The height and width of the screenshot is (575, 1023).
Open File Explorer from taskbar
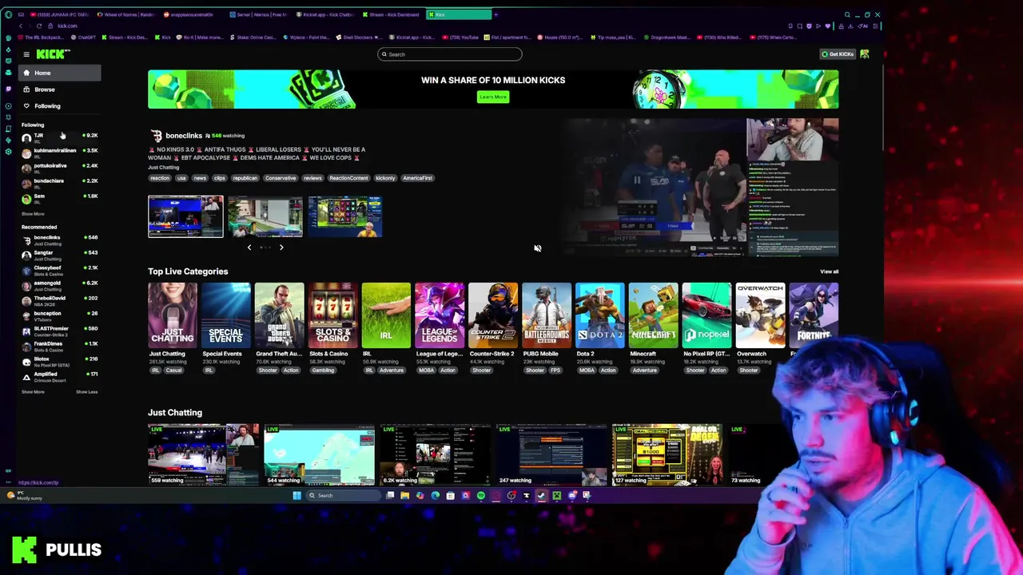point(405,496)
